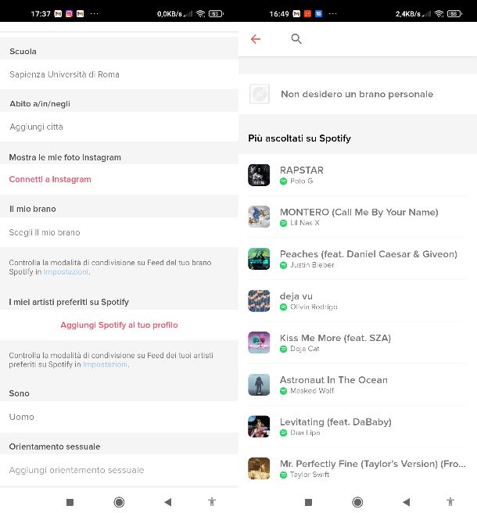Tap Spotify icon beside Justin Bieber
Screen dimensions: 477x513
coord(283,265)
